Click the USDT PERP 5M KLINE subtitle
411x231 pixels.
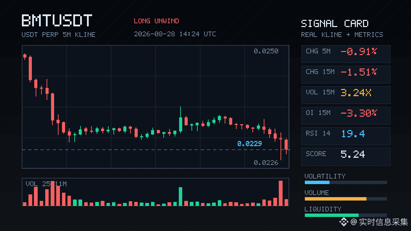pyautogui.click(x=59, y=35)
